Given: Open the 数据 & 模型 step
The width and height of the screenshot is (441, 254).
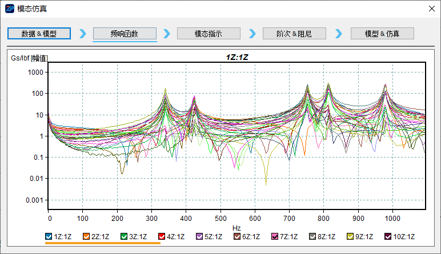Looking at the screenshot, I should (39, 34).
